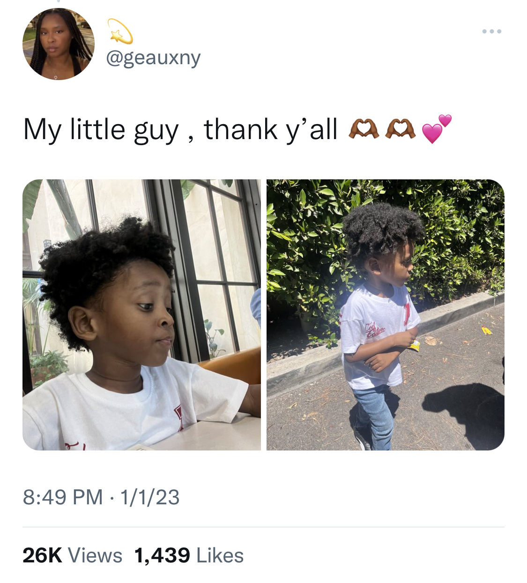
Task: Select the "My little guy" tweet text
Action: click(x=101, y=130)
